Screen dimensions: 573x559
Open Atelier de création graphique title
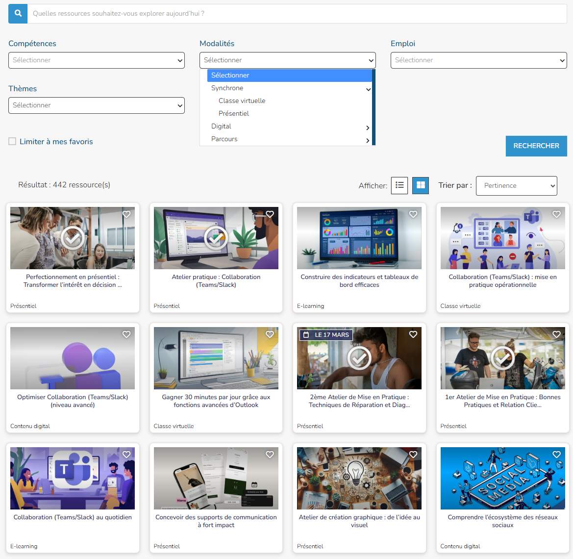(359, 521)
